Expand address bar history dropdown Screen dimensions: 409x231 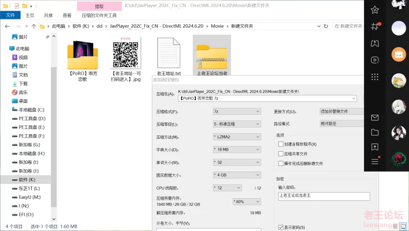pyautogui.click(x=319, y=26)
